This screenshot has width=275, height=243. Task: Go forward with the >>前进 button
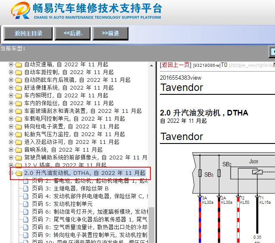pos(110,33)
